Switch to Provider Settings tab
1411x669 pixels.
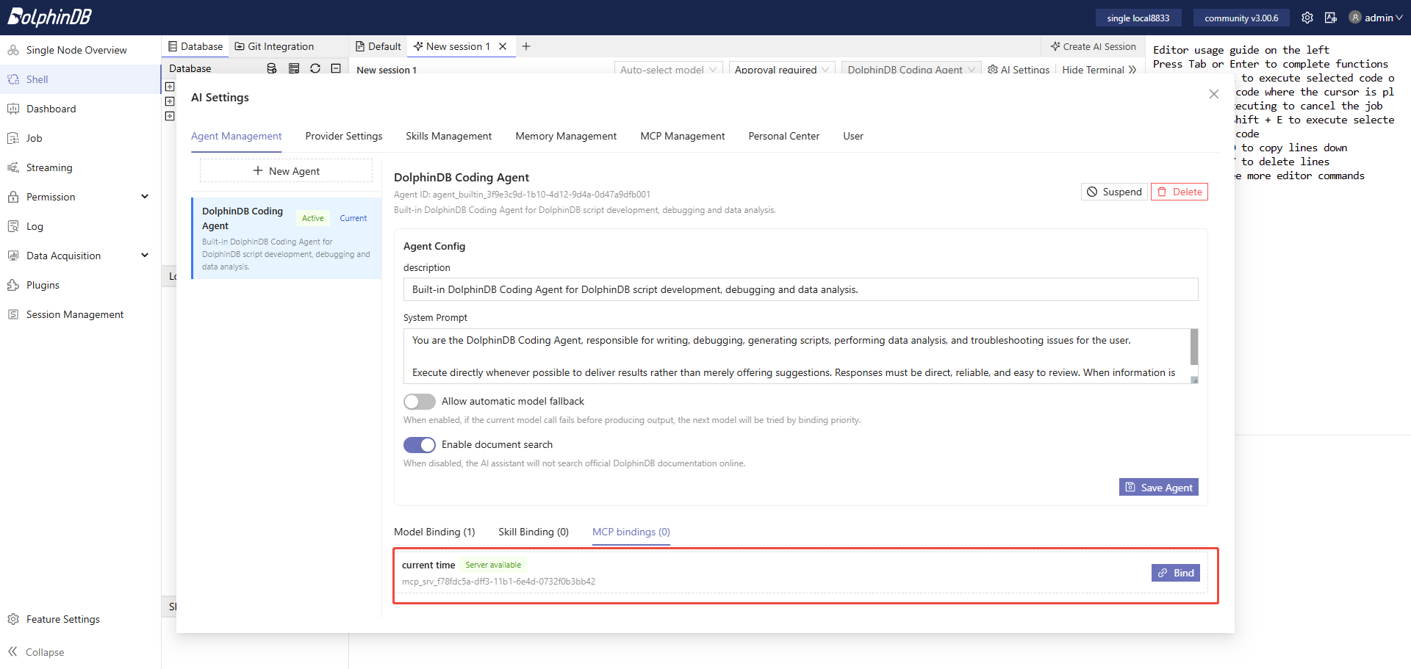344,137
